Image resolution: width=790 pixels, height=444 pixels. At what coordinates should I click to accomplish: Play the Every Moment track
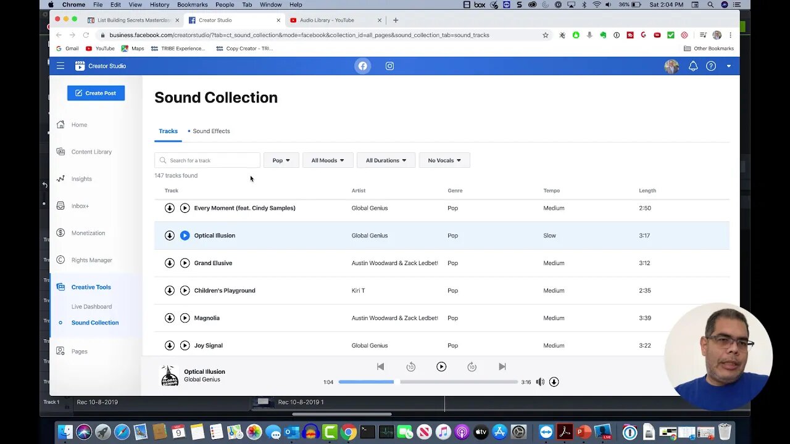[185, 208]
